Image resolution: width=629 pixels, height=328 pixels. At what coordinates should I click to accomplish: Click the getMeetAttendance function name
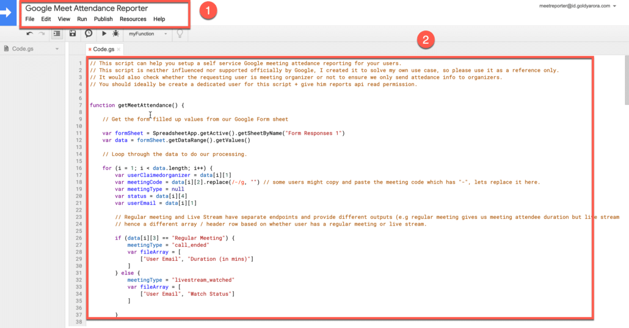click(144, 105)
